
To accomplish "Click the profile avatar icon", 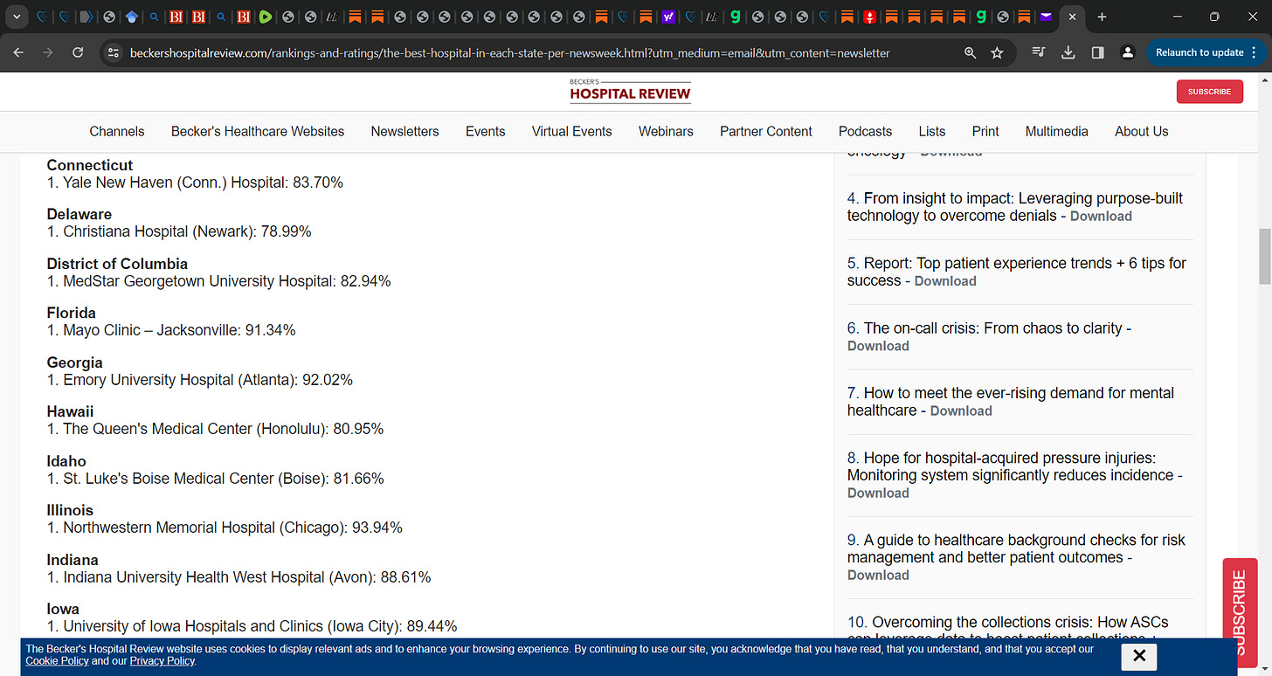I will pyautogui.click(x=1127, y=52).
